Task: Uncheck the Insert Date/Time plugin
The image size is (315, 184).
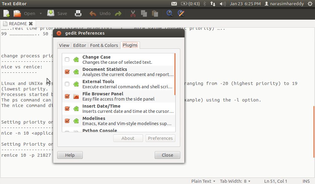Action: (x=67, y=109)
